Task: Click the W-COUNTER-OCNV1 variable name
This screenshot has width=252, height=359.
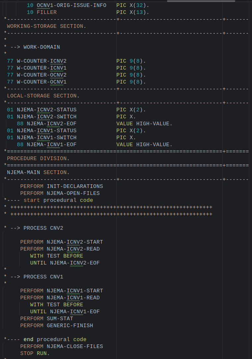Action: coord(41,82)
